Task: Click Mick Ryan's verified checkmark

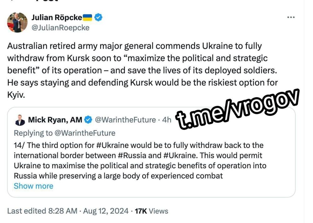Action: (88, 119)
